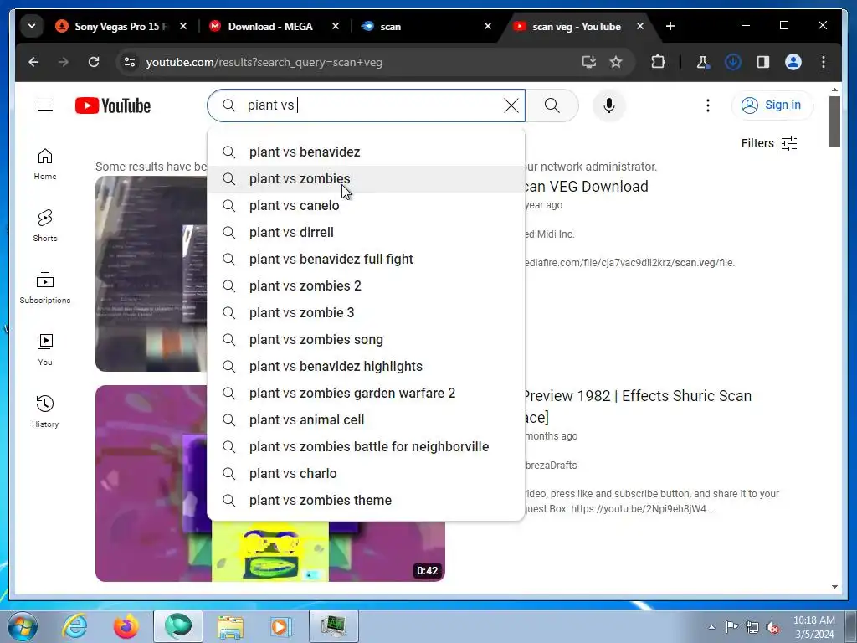Launch Internet Explorer from taskbar

(74, 626)
